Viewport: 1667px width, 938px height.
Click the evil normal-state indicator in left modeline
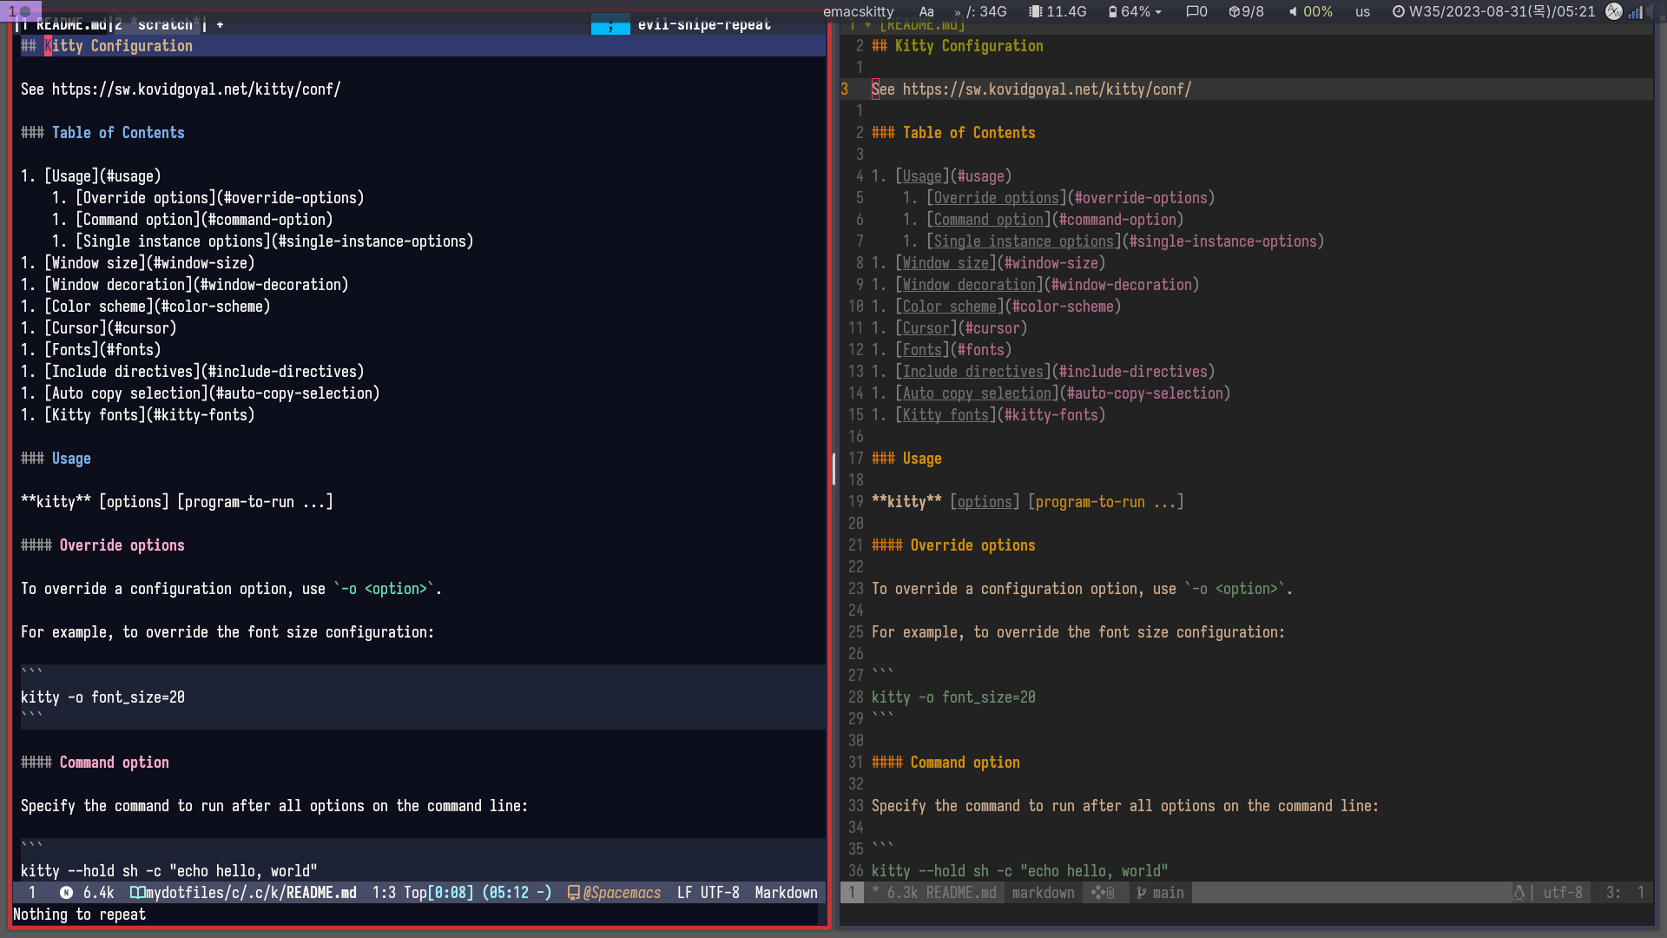click(x=66, y=893)
